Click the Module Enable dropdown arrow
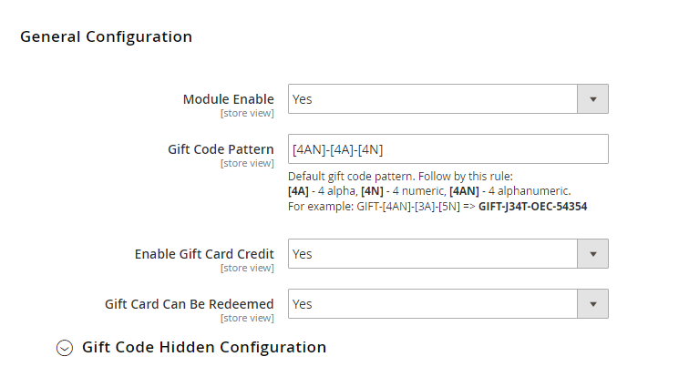Screen dimensions: 679x377 (x=592, y=99)
